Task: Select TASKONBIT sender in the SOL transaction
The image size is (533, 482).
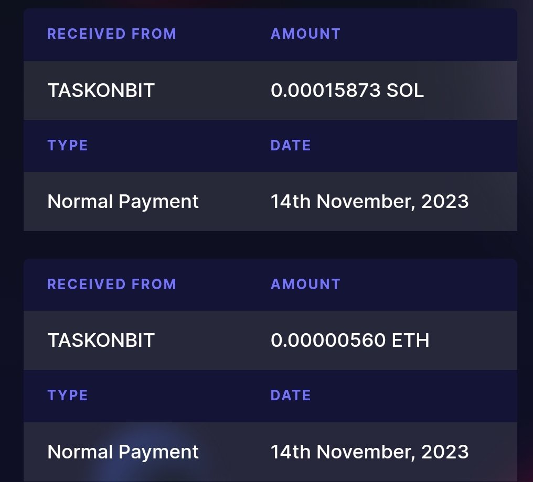Action: pos(101,91)
